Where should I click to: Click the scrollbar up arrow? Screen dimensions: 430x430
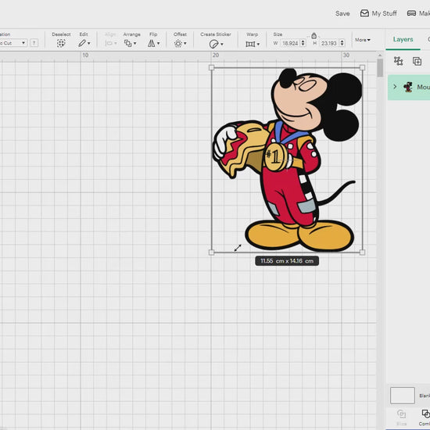tap(380, 56)
